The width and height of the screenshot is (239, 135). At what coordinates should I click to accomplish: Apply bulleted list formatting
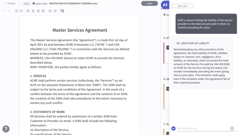pyautogui.click(x=16, y=11)
